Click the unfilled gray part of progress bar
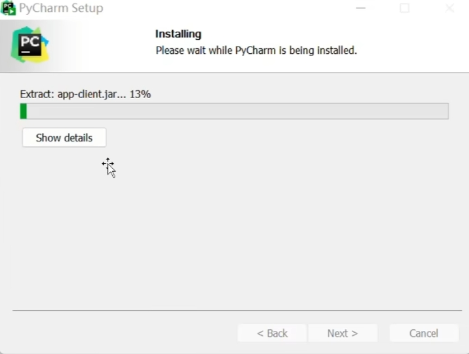The height and width of the screenshot is (354, 469). [236, 111]
